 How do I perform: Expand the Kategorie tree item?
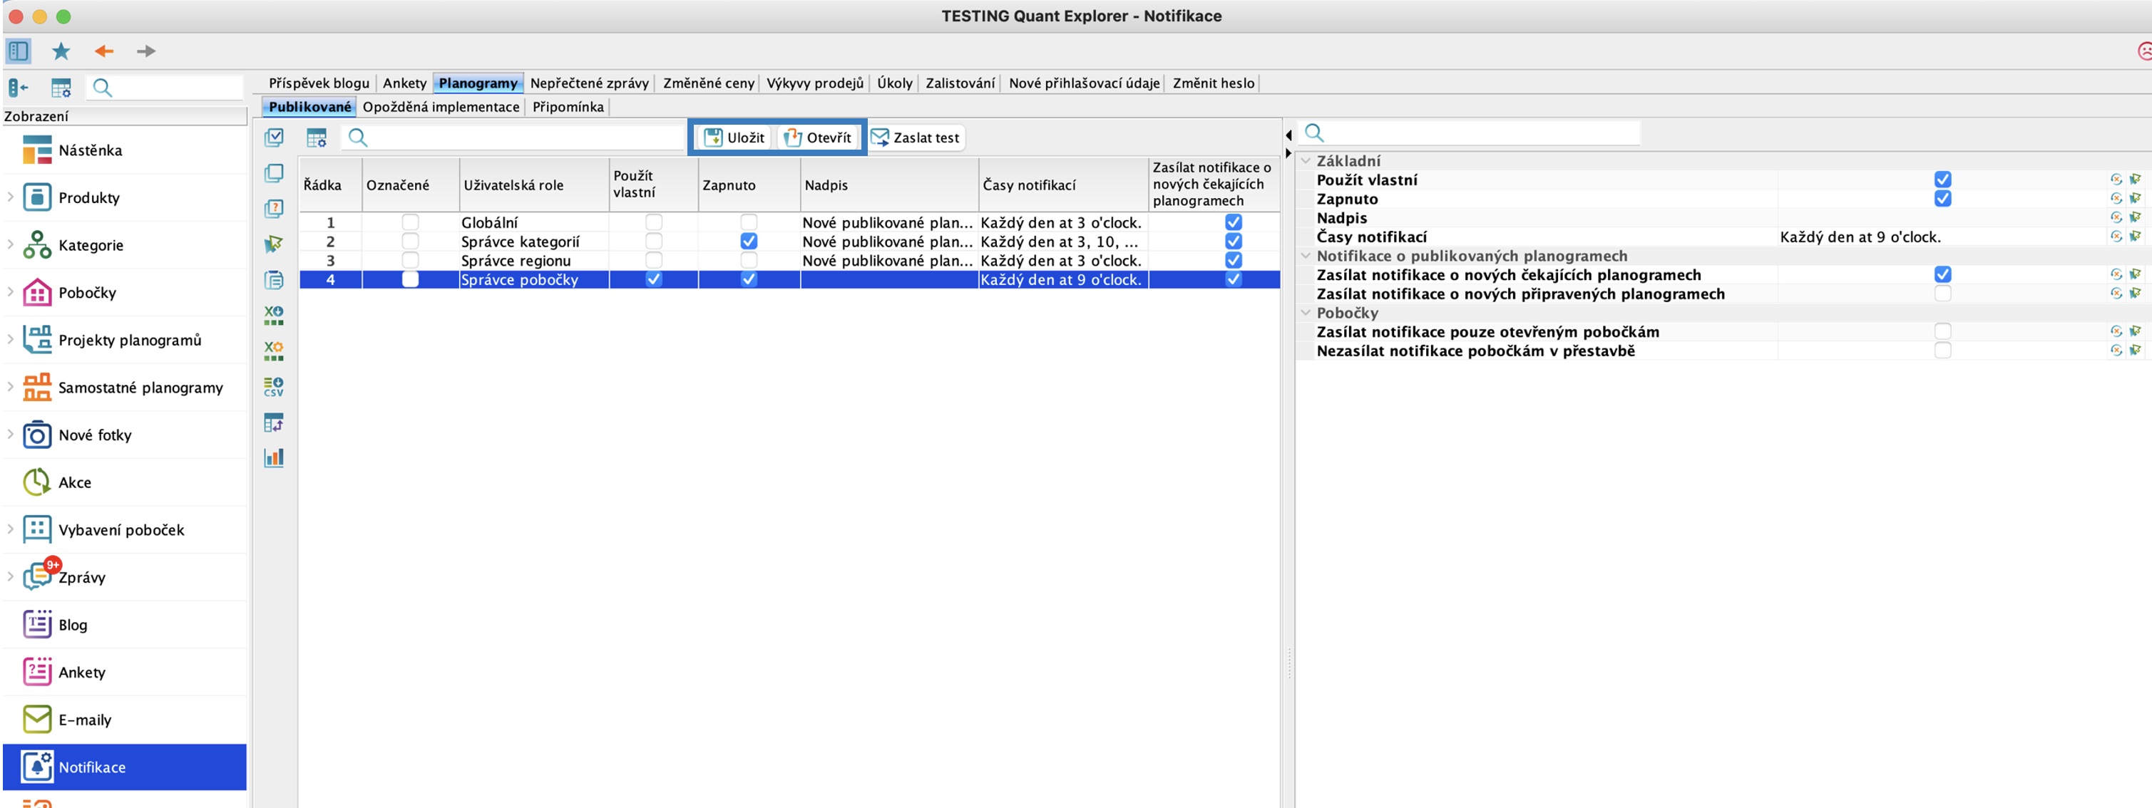click(10, 244)
